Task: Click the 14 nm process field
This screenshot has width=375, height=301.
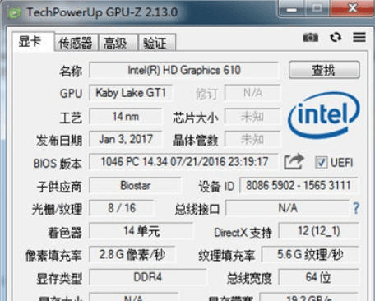Action: pyautogui.click(x=126, y=117)
